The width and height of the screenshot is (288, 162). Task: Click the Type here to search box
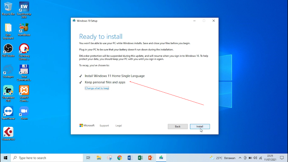pyautogui.click(x=47, y=158)
